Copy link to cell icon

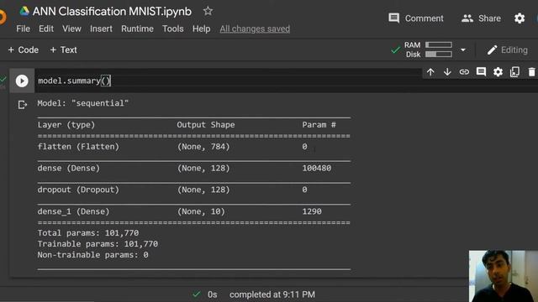pos(464,72)
